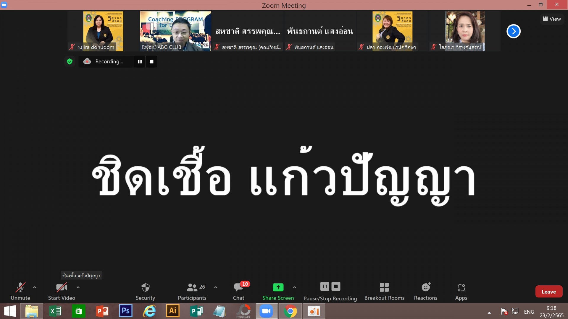
Task: Stop recording from the bottom toolbar
Action: point(336,287)
